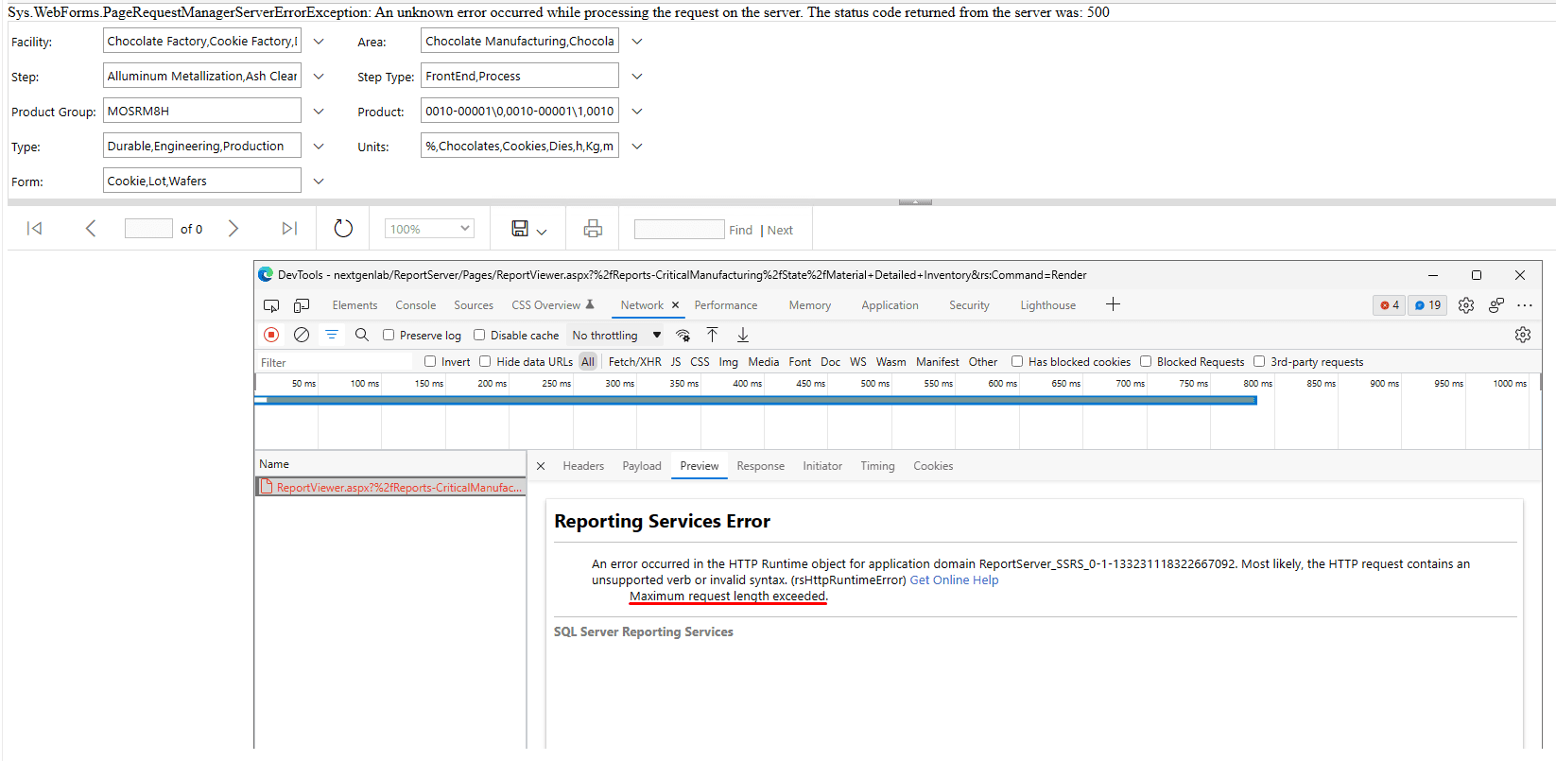The height and width of the screenshot is (761, 1556).
Task: Enable the Preserve log checkbox
Action: click(389, 335)
